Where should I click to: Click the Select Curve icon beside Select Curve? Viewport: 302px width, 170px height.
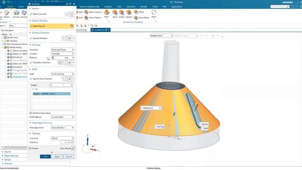71,14
